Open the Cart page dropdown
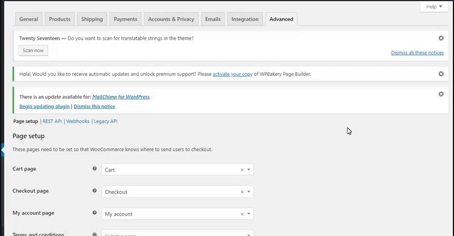 pos(249,170)
